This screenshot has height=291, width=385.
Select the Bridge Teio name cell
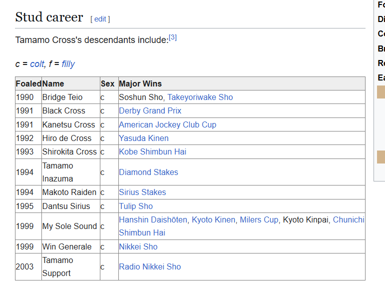coord(71,97)
